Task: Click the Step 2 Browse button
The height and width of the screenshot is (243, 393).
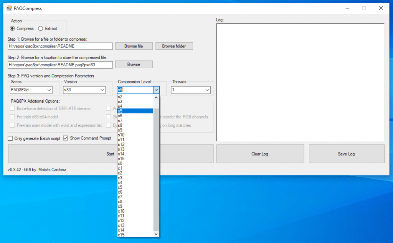Action: (134, 64)
